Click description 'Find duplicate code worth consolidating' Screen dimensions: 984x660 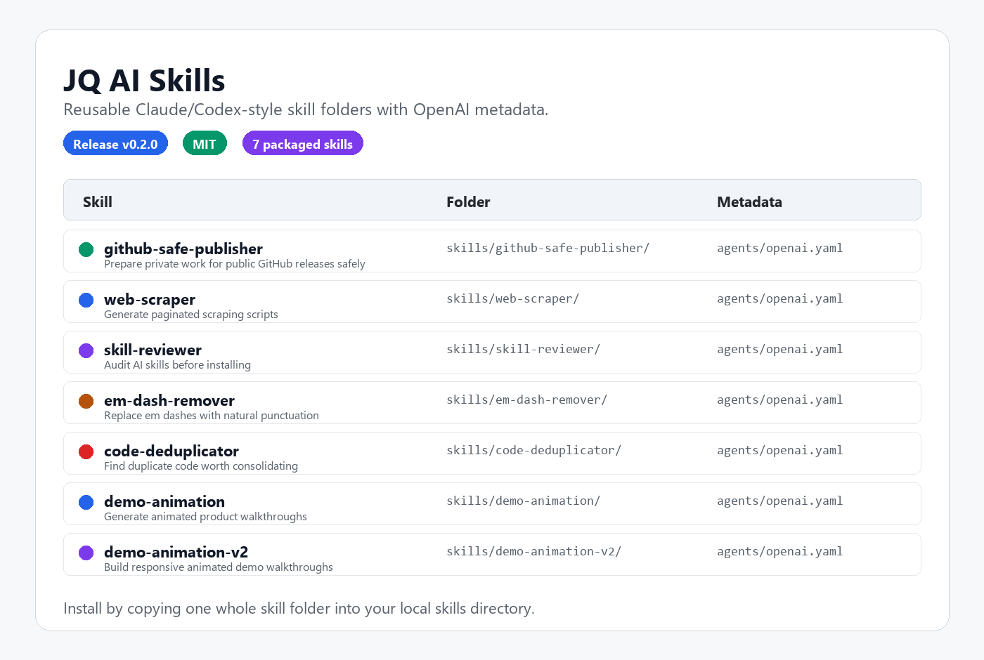tap(201, 466)
